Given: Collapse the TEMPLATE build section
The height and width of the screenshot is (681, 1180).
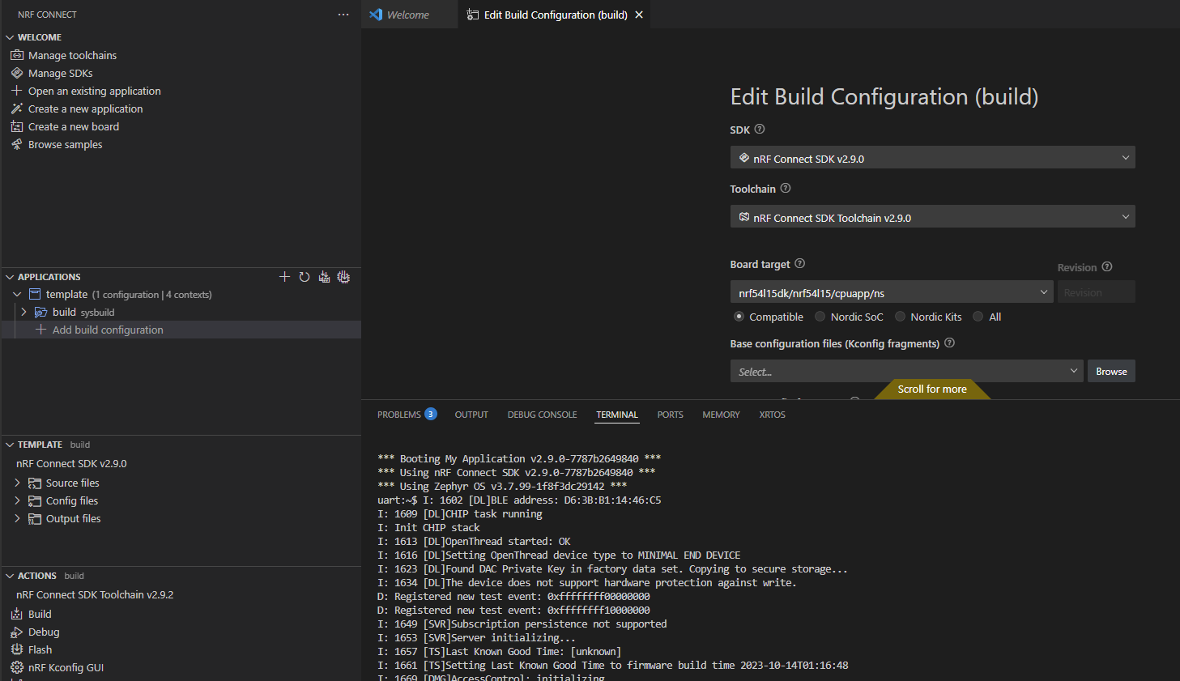Looking at the screenshot, I should click(x=10, y=445).
